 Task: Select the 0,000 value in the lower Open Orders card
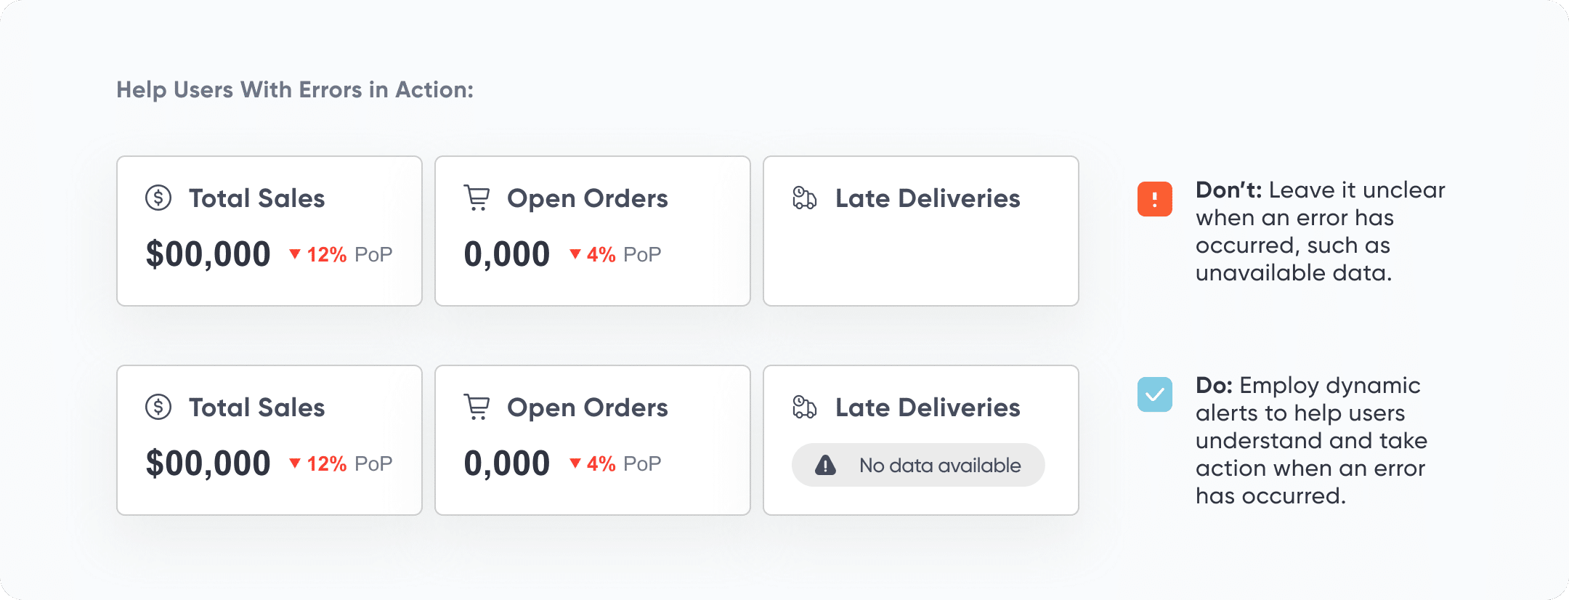pyautogui.click(x=507, y=463)
